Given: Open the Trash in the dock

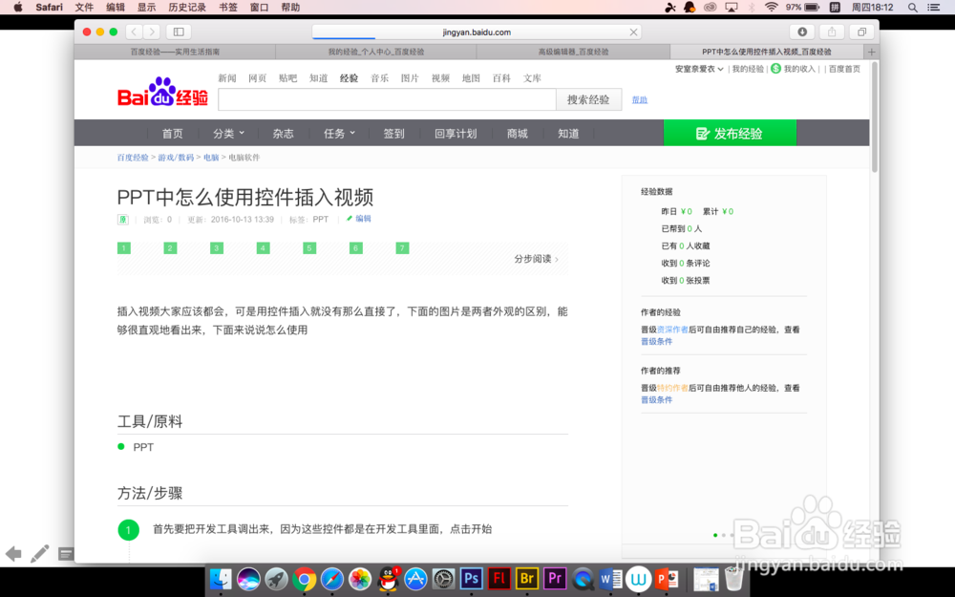Looking at the screenshot, I should [733, 579].
